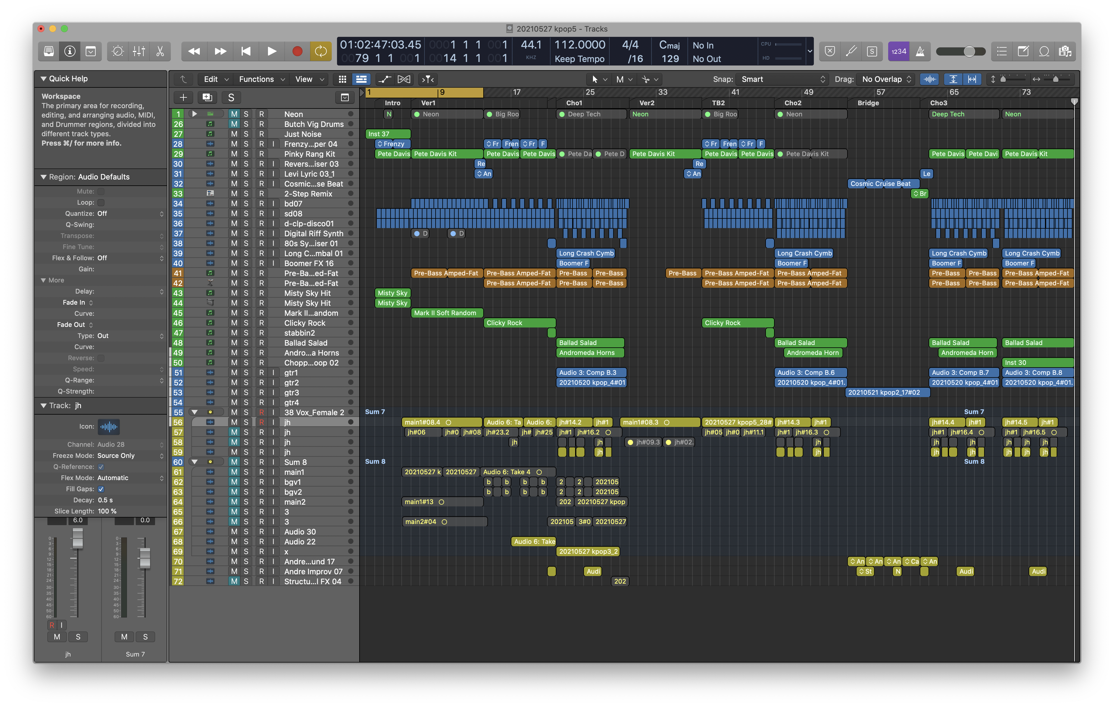Check the Region Mute checkbox in the inspector
Viewport: 1114px width, 707px height.
(x=101, y=192)
